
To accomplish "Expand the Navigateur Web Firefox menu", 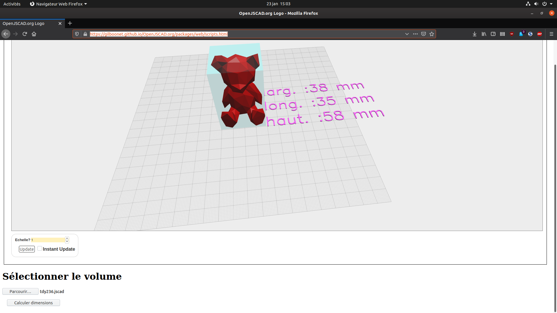I will [58, 4].
